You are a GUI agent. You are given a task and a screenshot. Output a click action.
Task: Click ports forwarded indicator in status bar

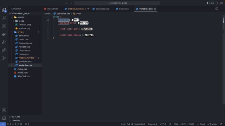point(27,124)
